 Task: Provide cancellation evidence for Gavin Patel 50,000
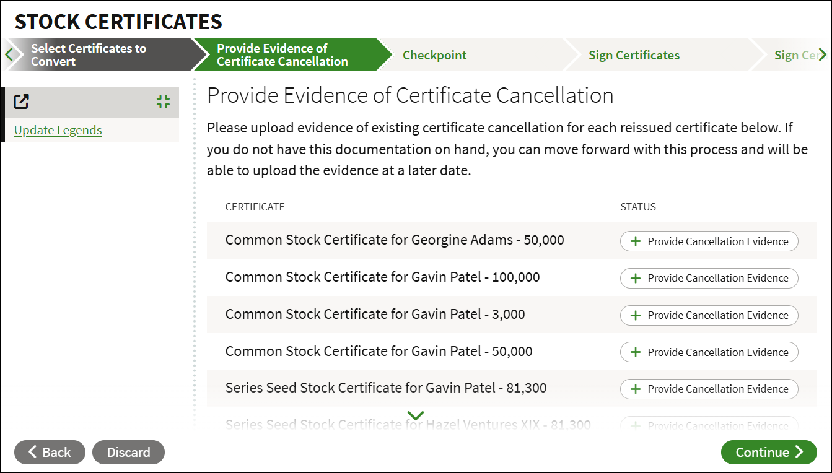709,352
